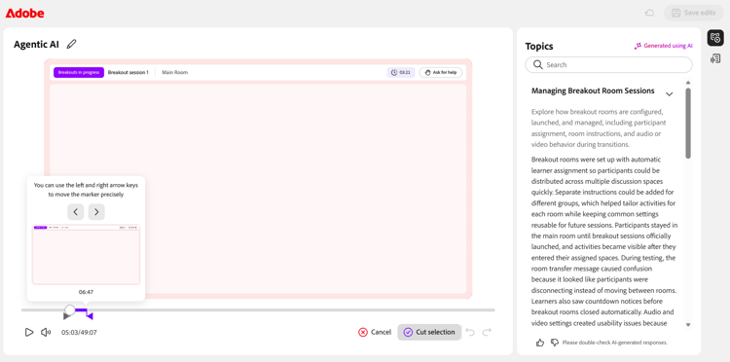Click the Agentic AI title text
The image size is (730, 362).
click(x=36, y=45)
